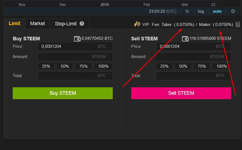
Task: Open chart settings gear icon
Action: [233, 11]
